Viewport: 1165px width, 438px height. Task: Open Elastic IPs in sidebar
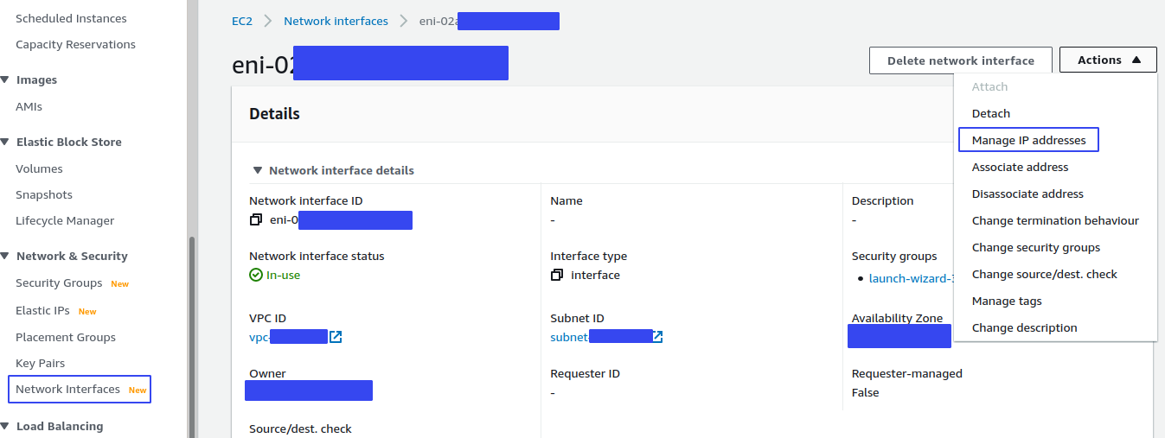tap(42, 311)
